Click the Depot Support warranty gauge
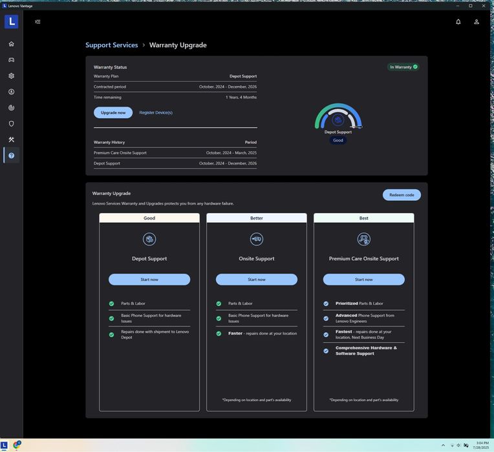The image size is (494, 452). (338, 116)
